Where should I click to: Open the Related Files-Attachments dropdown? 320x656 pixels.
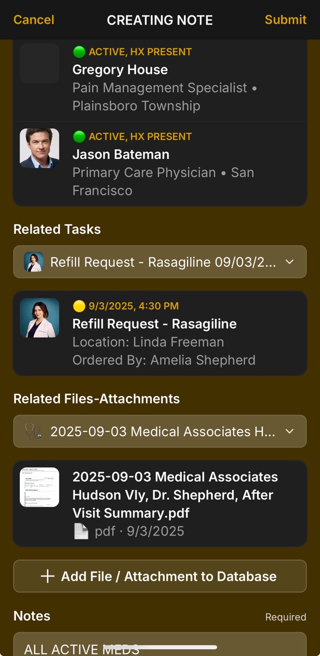[x=160, y=431]
